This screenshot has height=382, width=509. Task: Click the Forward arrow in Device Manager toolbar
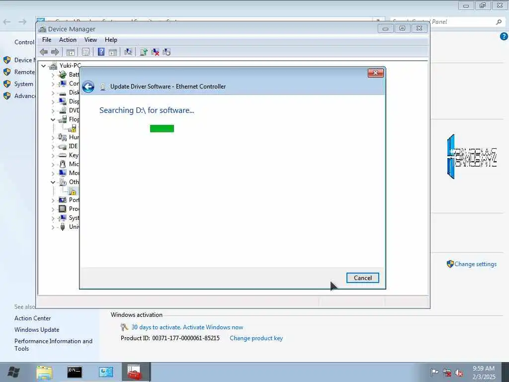point(55,52)
